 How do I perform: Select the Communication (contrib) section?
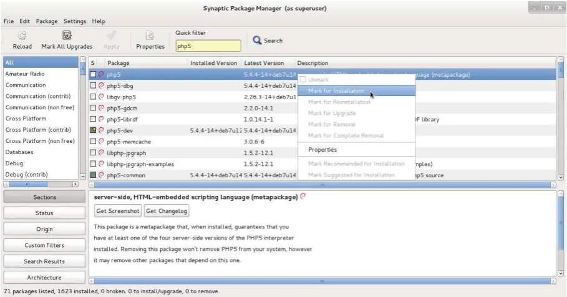click(41, 96)
